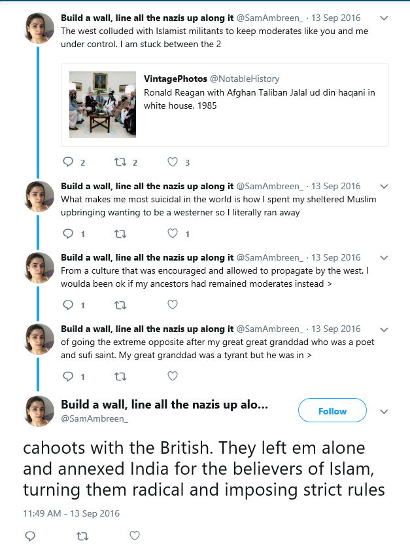Retweet the sheltered Muslim upbringing tweet

120,234
